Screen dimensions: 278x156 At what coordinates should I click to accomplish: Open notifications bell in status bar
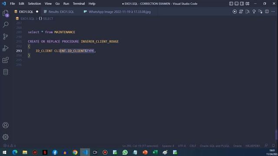273,146
